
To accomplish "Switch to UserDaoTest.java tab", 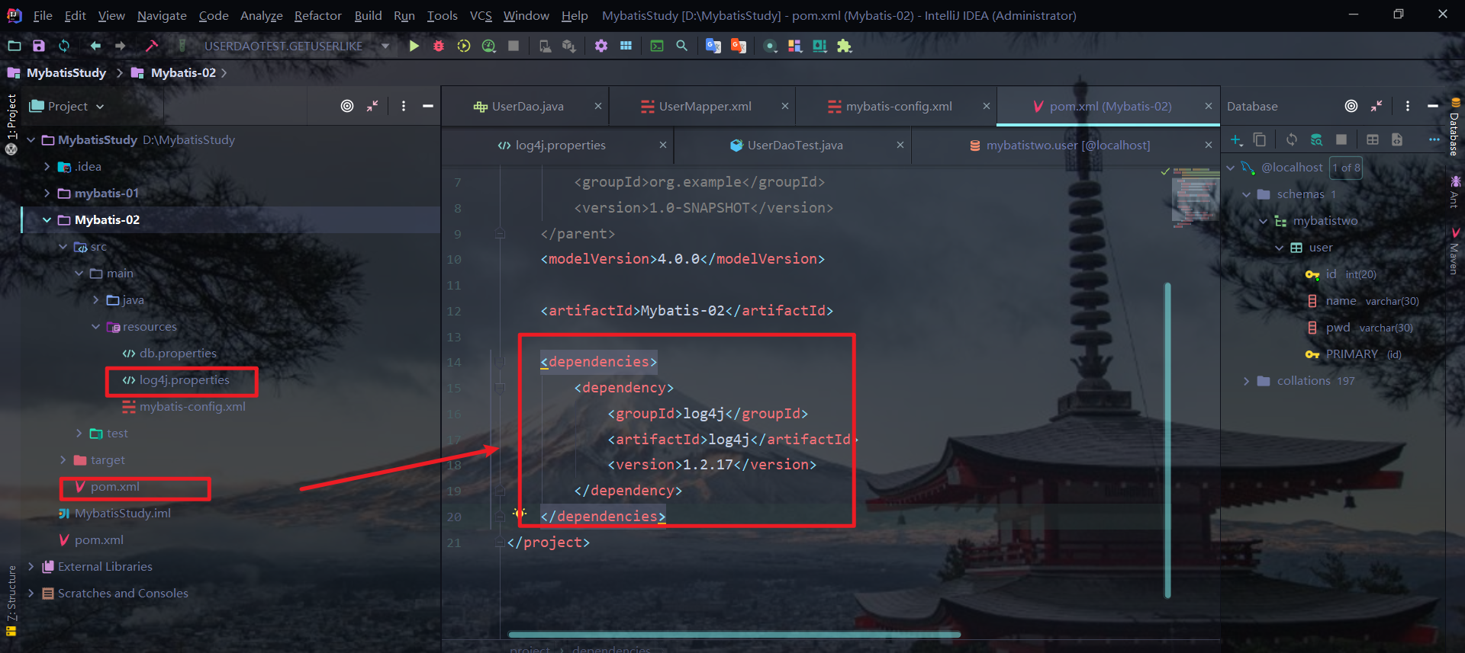I will click(x=795, y=146).
